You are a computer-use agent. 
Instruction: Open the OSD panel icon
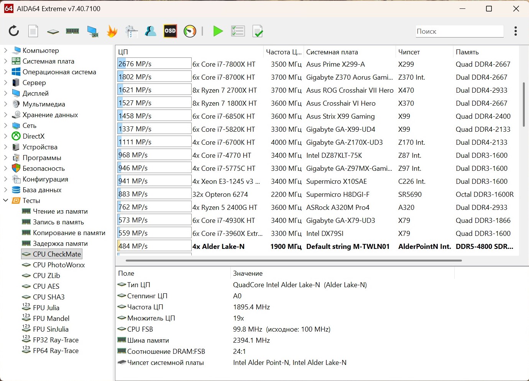coord(170,31)
